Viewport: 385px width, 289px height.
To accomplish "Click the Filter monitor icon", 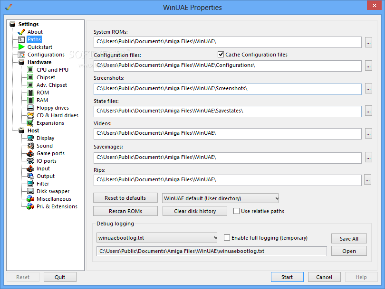I will pyautogui.click(x=30, y=184).
